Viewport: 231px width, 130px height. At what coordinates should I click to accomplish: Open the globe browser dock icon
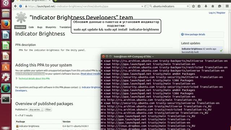tap(6, 88)
